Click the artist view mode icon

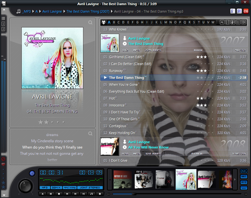(x=233, y=22)
